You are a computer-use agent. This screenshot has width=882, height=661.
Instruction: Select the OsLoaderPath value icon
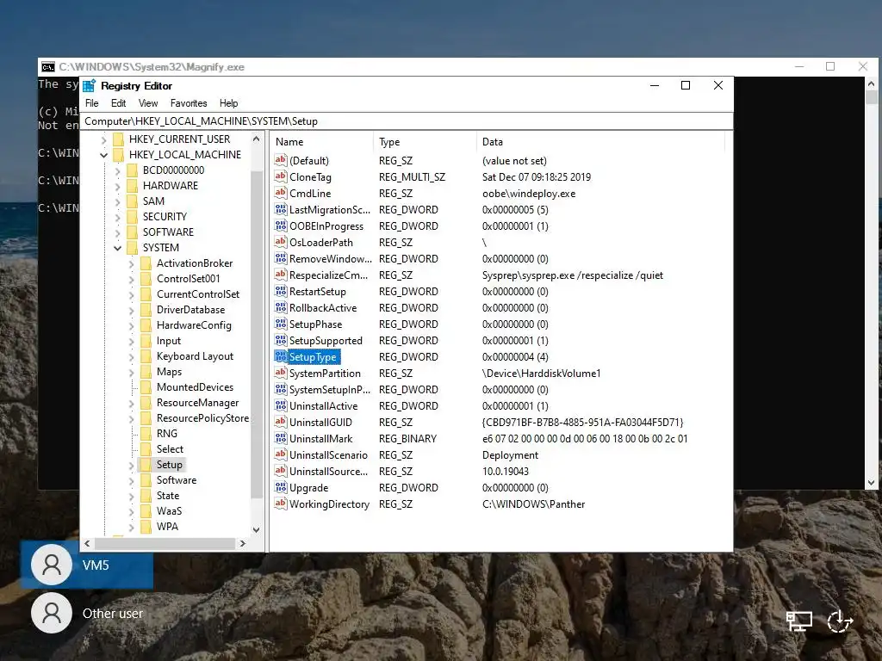[x=280, y=242]
